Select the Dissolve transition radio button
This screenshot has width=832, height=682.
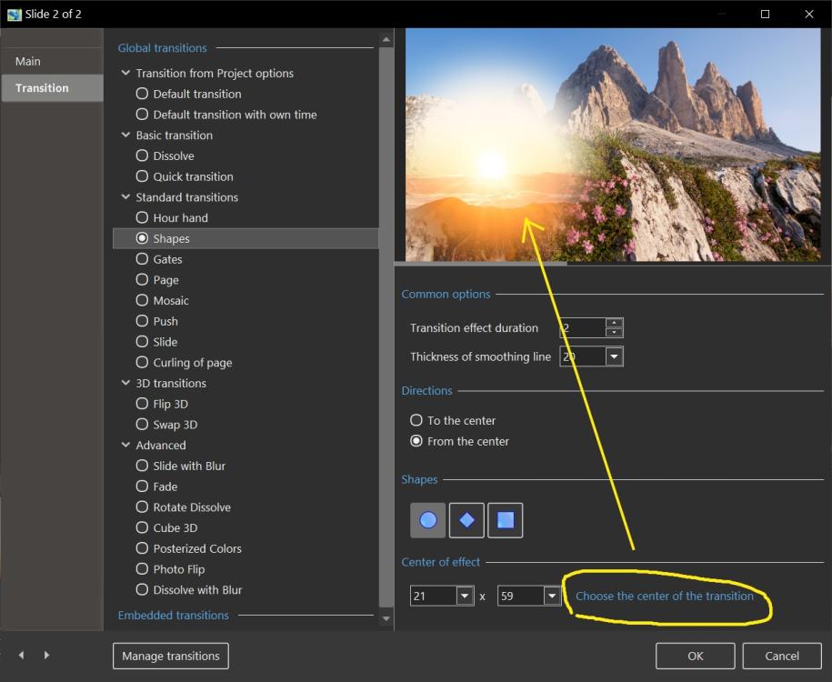[142, 155]
